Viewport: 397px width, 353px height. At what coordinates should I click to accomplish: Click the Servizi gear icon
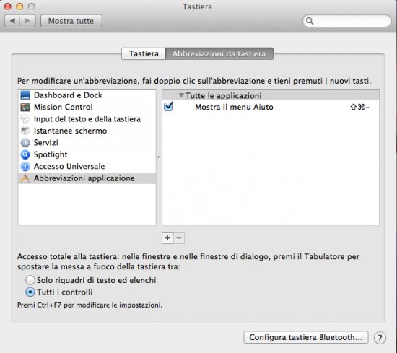point(25,142)
